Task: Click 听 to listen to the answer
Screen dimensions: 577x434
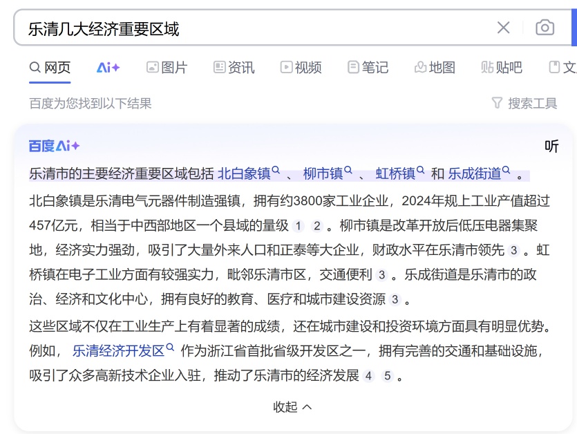Action: pos(551,147)
